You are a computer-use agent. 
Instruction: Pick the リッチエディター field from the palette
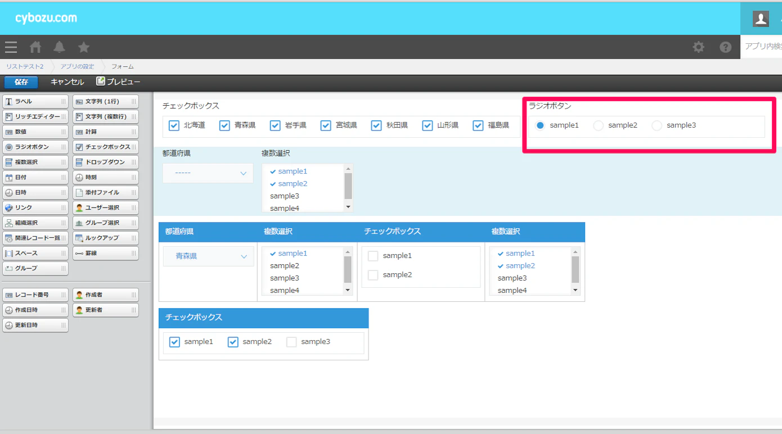tap(35, 116)
